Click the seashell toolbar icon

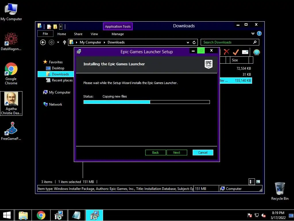[256, 52]
